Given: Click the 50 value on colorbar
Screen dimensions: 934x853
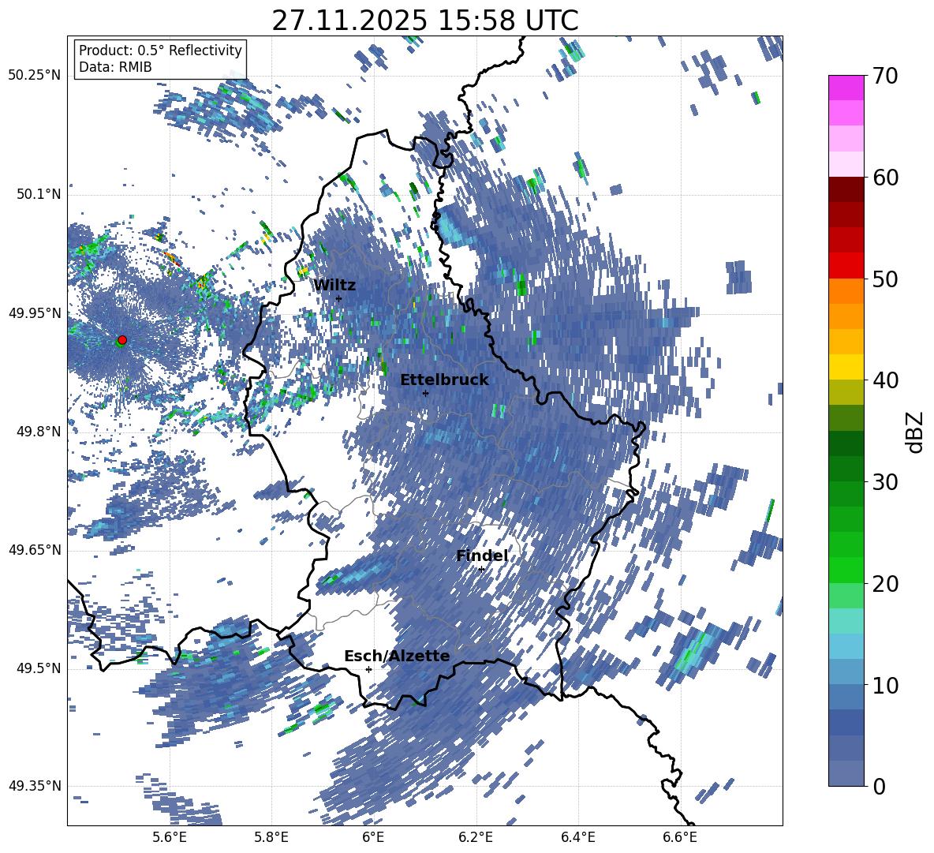Looking at the screenshot, I should tap(886, 279).
